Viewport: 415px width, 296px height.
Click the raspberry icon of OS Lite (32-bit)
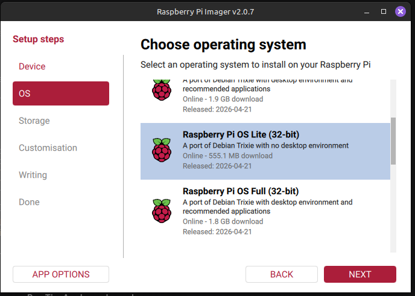pyautogui.click(x=162, y=150)
